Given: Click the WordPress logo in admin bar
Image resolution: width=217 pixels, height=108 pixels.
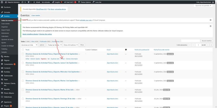Looking at the screenshot, I should 2,2.
